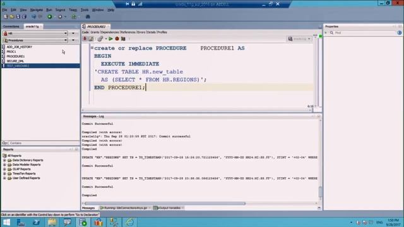Click the gears Compile for Debug icon

100,39
